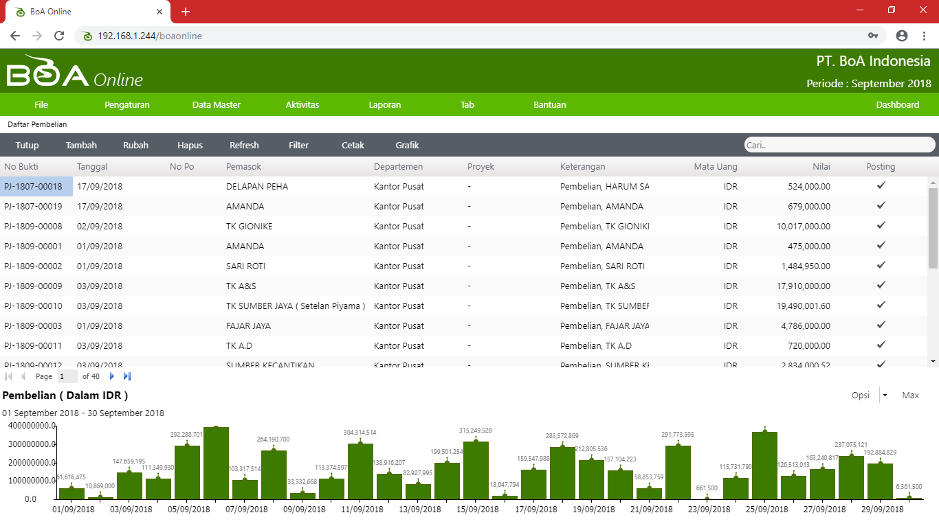Jump to the last page of results
Screen dimensions: 939x526
click(x=127, y=376)
